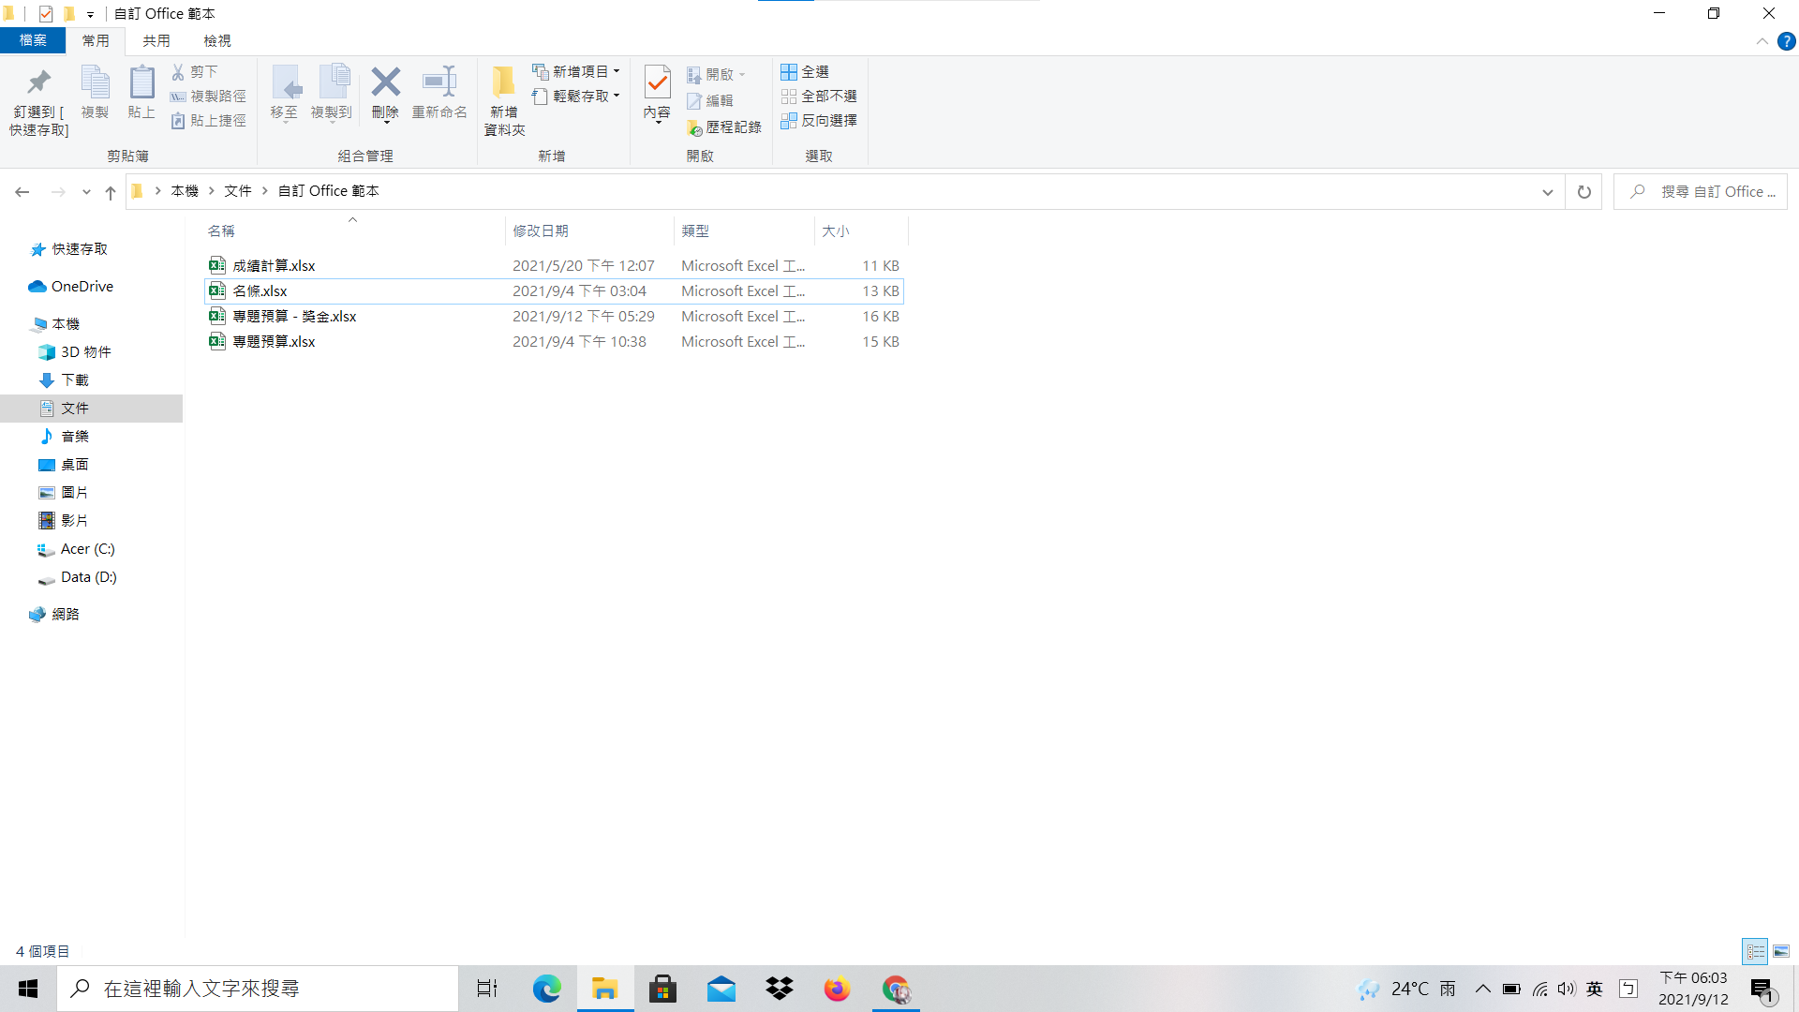Image resolution: width=1799 pixels, height=1012 pixels.
Task: Click the Edit (編輯) ribbon button
Action: [709, 101]
